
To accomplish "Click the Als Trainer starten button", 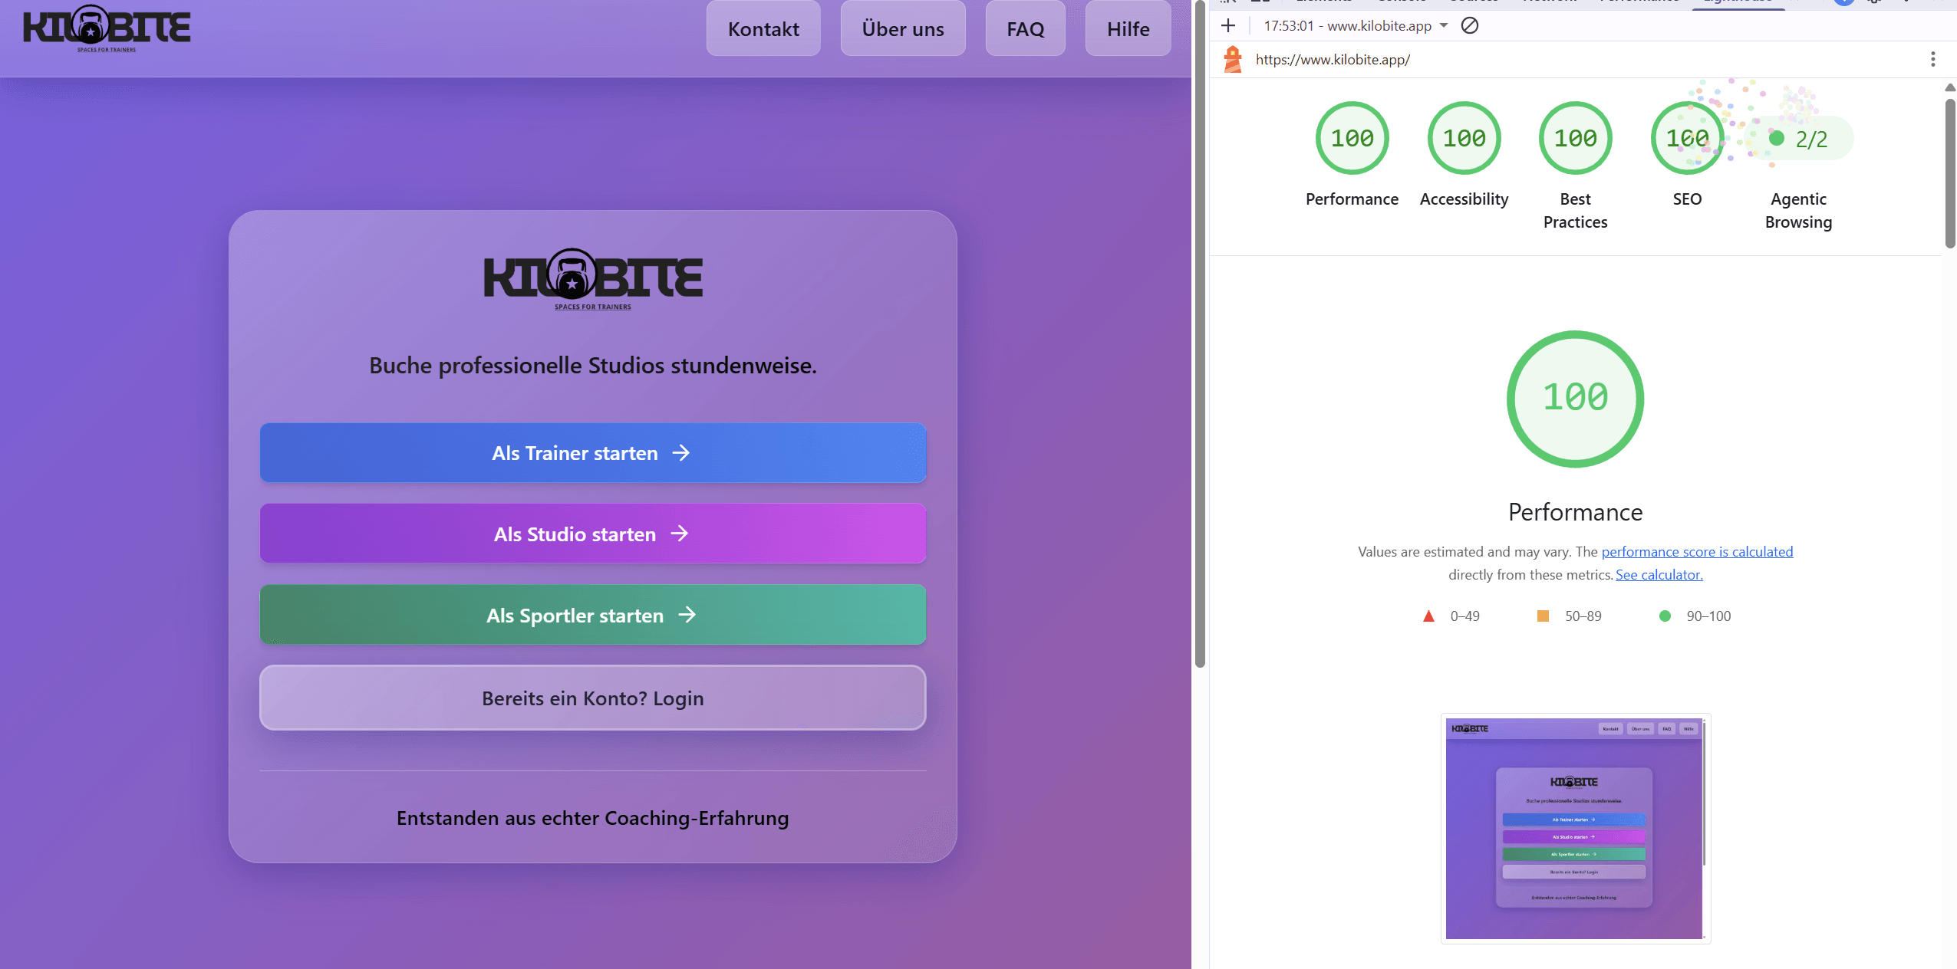I will pos(593,453).
